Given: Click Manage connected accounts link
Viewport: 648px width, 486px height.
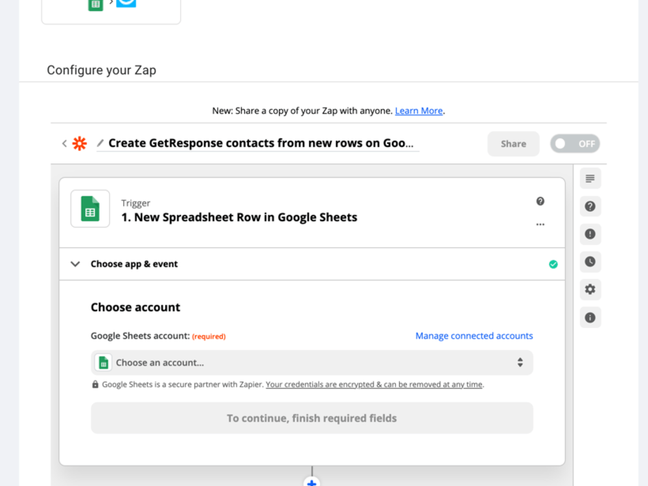Looking at the screenshot, I should [x=474, y=336].
